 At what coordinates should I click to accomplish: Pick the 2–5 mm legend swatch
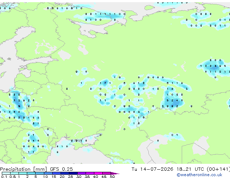(31, 173)
